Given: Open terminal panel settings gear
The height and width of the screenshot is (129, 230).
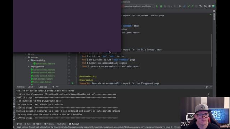Looking at the screenshot, I should pos(207,87).
